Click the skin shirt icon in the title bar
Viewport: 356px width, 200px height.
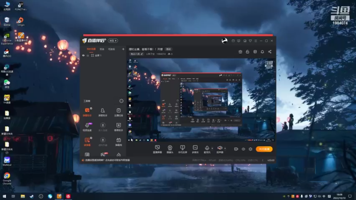tap(250, 41)
